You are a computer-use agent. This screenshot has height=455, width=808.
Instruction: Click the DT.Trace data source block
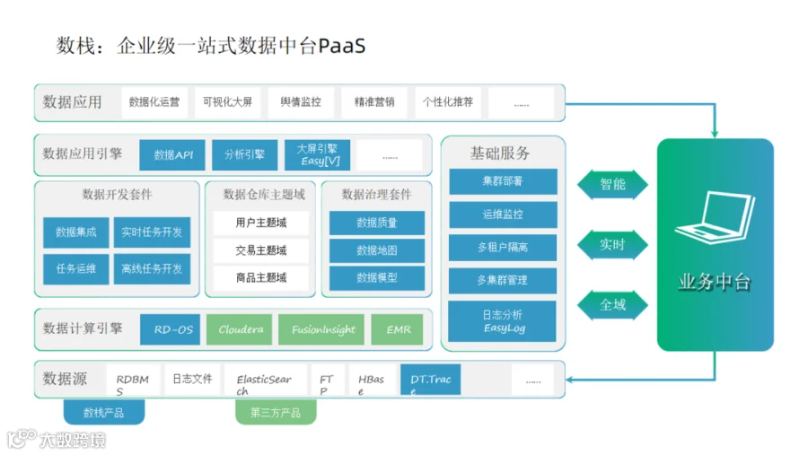(x=430, y=380)
